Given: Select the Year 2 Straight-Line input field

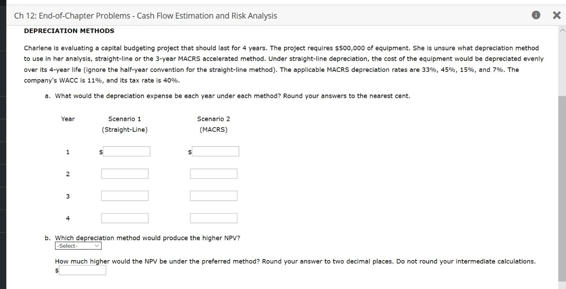Looking at the screenshot, I should coord(124,173).
